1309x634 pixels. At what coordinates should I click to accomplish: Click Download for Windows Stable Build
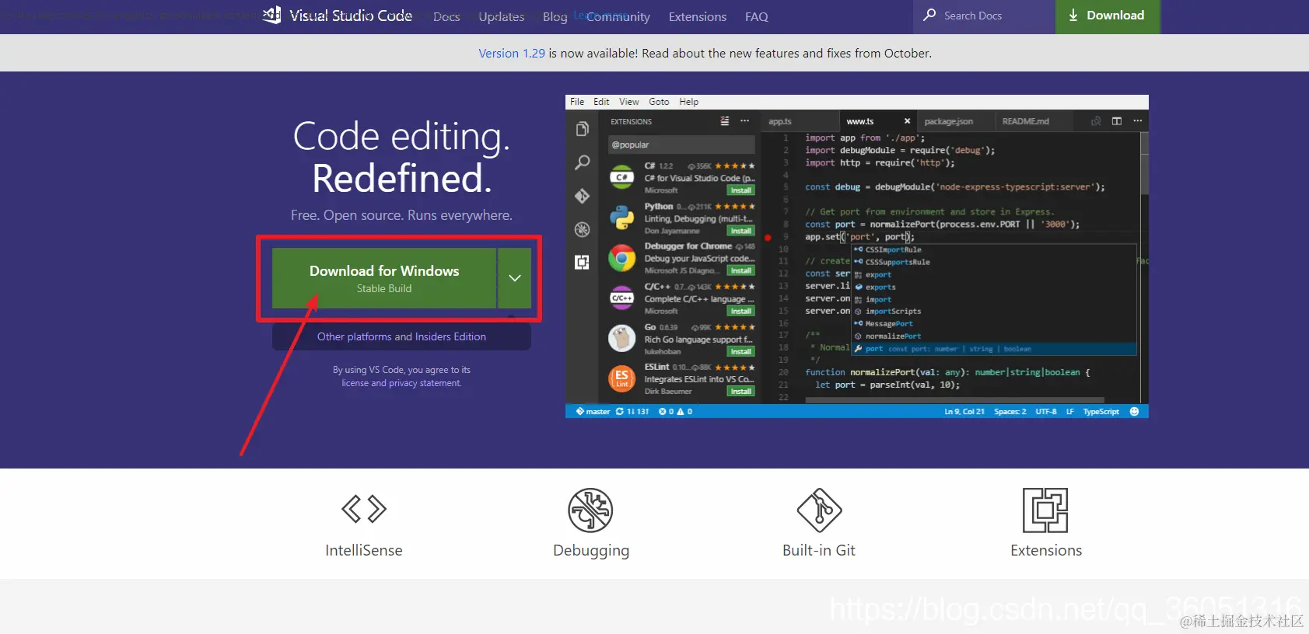(x=384, y=278)
